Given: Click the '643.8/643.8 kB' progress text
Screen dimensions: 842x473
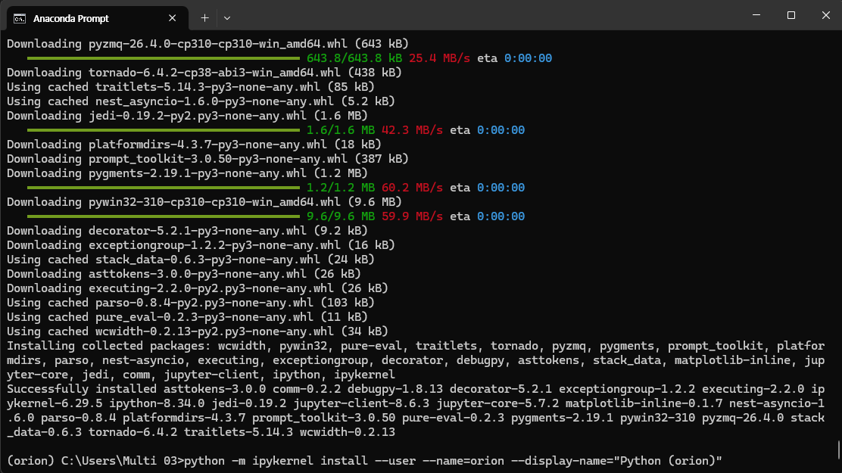Looking at the screenshot, I should coord(354,58).
